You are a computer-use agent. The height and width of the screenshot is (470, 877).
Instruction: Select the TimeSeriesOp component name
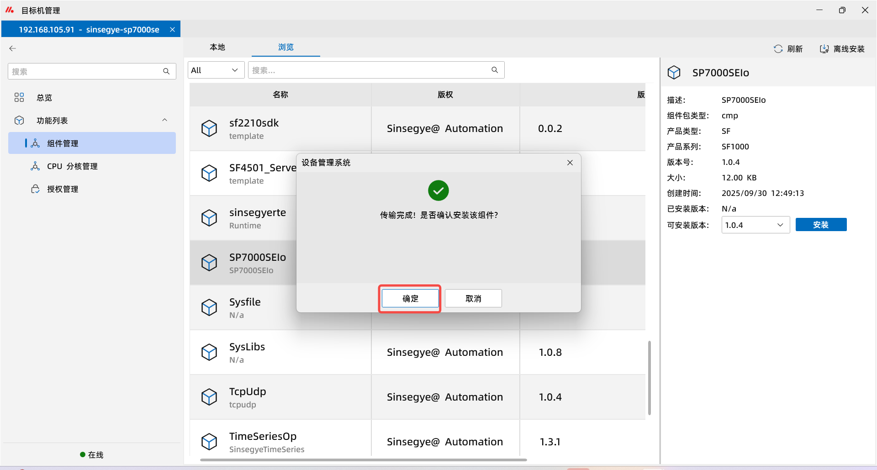263,436
